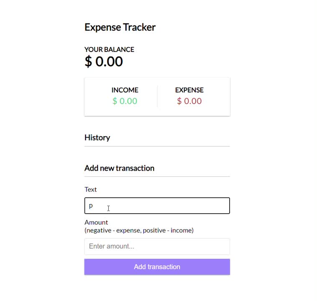
Task: Select the History heading
Action: point(97,138)
